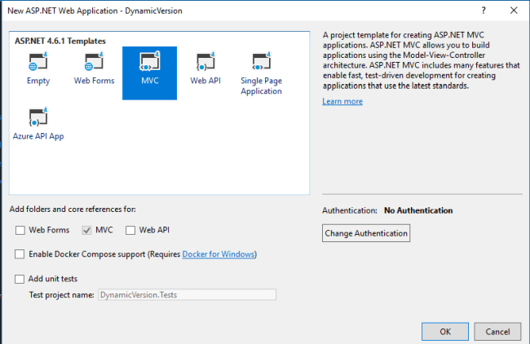Image resolution: width=530 pixels, height=344 pixels.
Task: Dismiss dialog with the Cancel button
Action: (x=497, y=332)
